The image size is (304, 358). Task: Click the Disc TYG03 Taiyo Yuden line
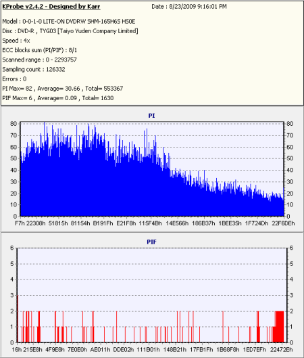point(70,31)
